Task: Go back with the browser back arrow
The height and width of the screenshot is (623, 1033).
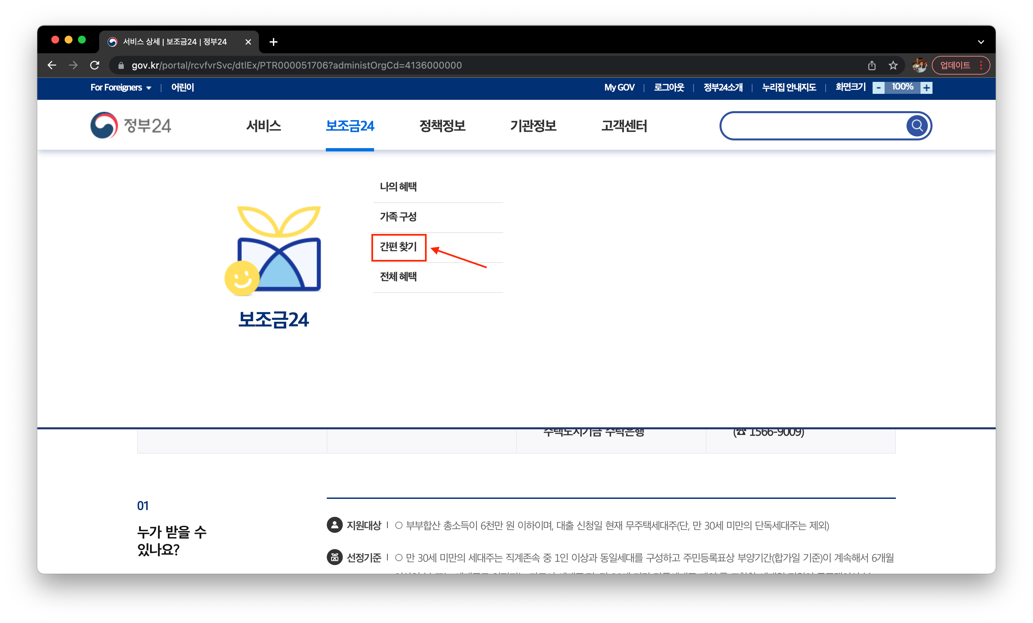Action: click(x=52, y=66)
